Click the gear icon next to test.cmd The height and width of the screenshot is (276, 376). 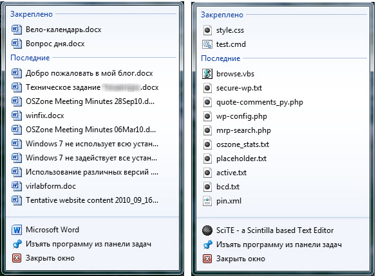[207, 44]
